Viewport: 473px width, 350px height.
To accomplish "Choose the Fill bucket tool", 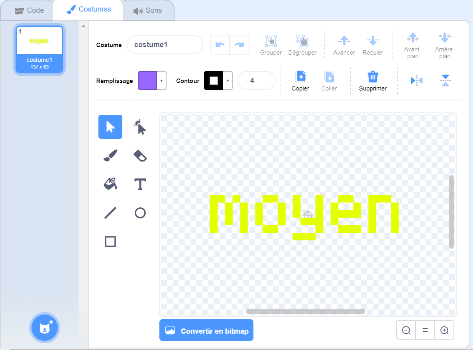I will coord(110,184).
